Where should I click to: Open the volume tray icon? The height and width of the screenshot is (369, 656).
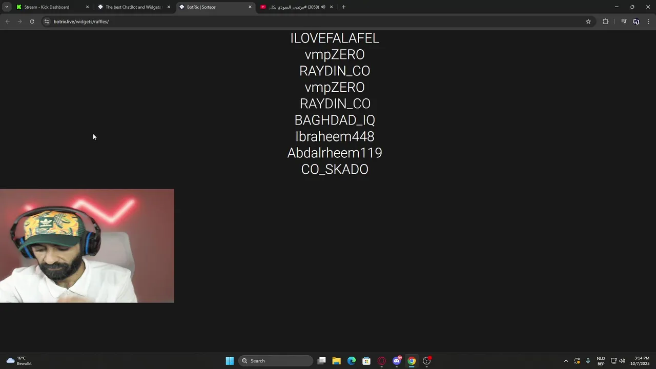622,361
